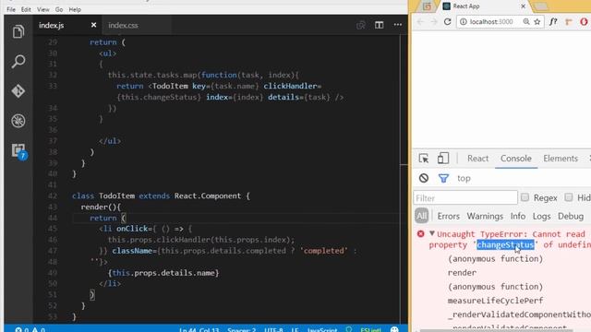Click the red error icon in the console
This screenshot has height=332, width=591.
[x=421, y=233]
